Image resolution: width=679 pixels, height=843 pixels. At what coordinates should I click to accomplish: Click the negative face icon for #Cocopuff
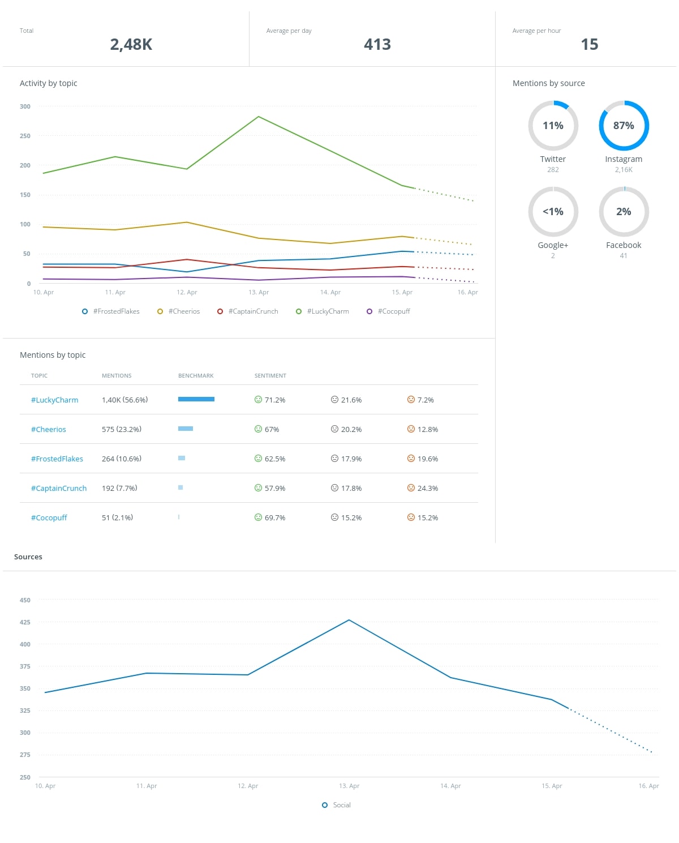(x=411, y=517)
